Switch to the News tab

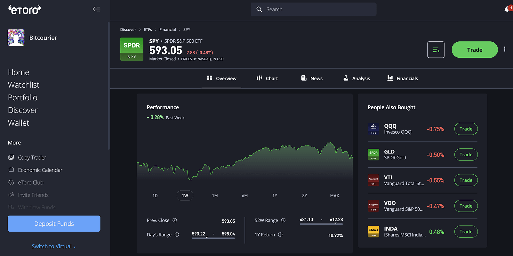[312, 78]
